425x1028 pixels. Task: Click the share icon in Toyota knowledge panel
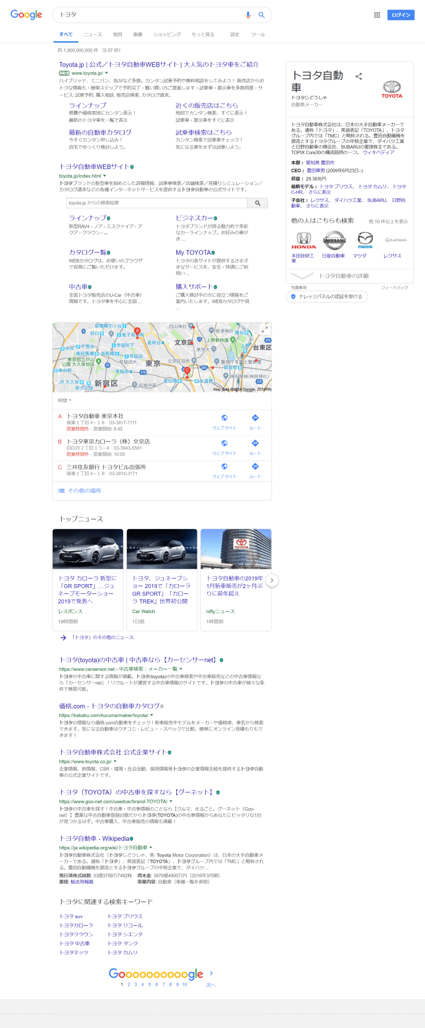(358, 76)
